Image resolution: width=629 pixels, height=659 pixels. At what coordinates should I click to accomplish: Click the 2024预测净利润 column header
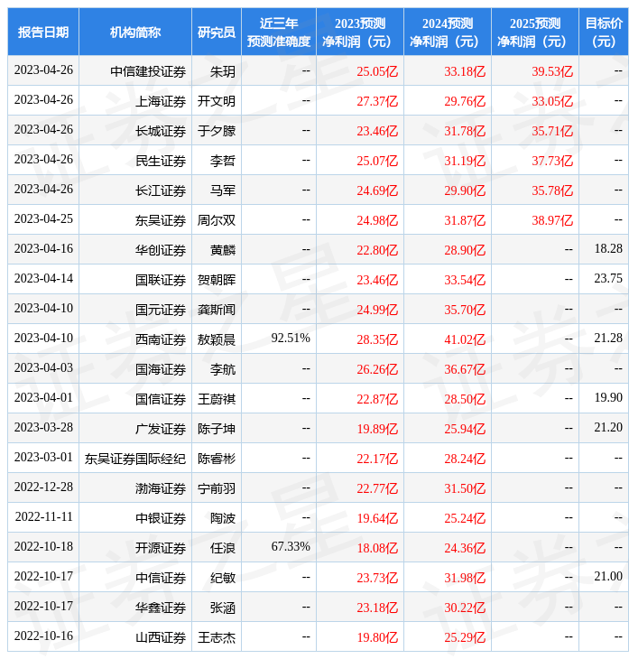(x=448, y=32)
